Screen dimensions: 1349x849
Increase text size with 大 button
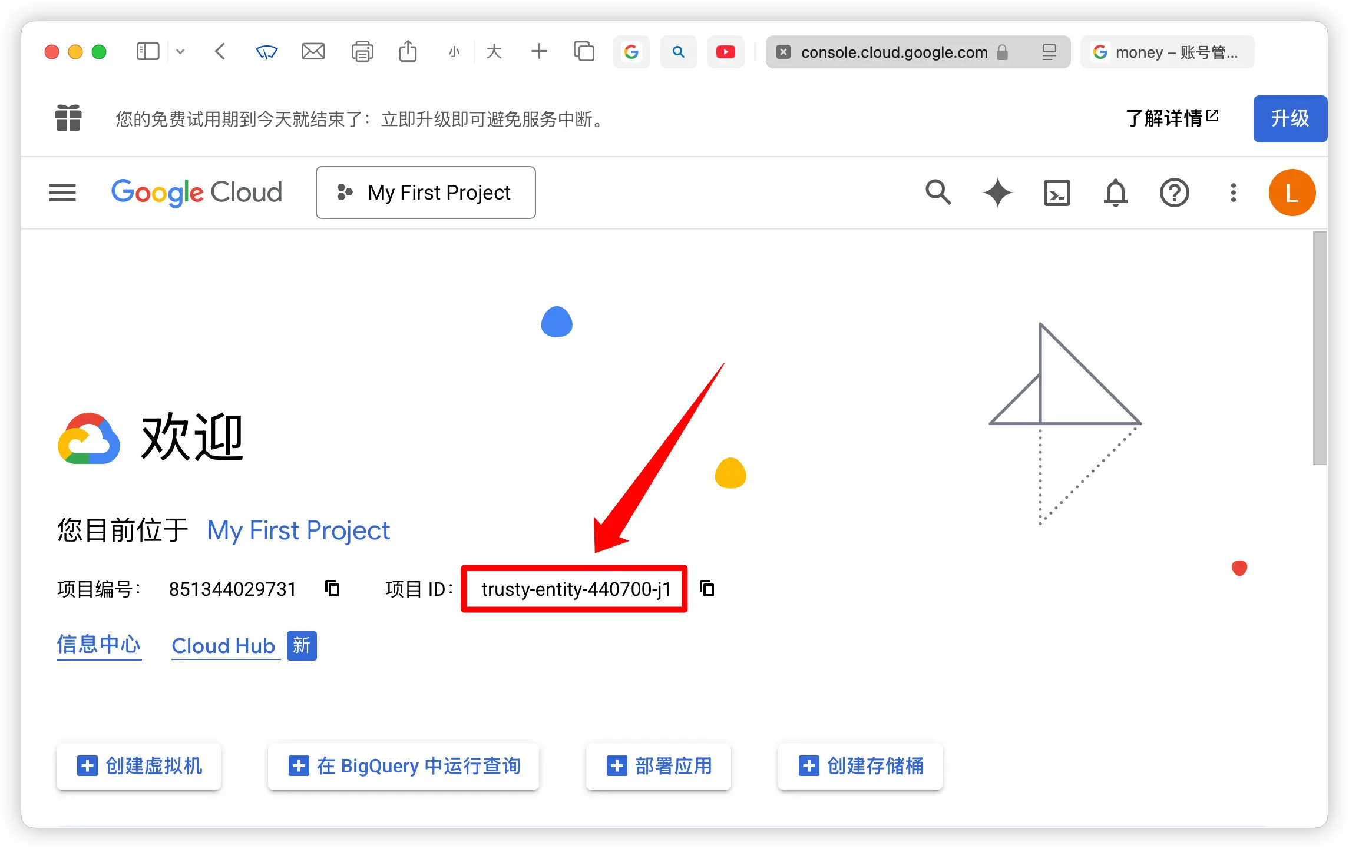point(494,52)
